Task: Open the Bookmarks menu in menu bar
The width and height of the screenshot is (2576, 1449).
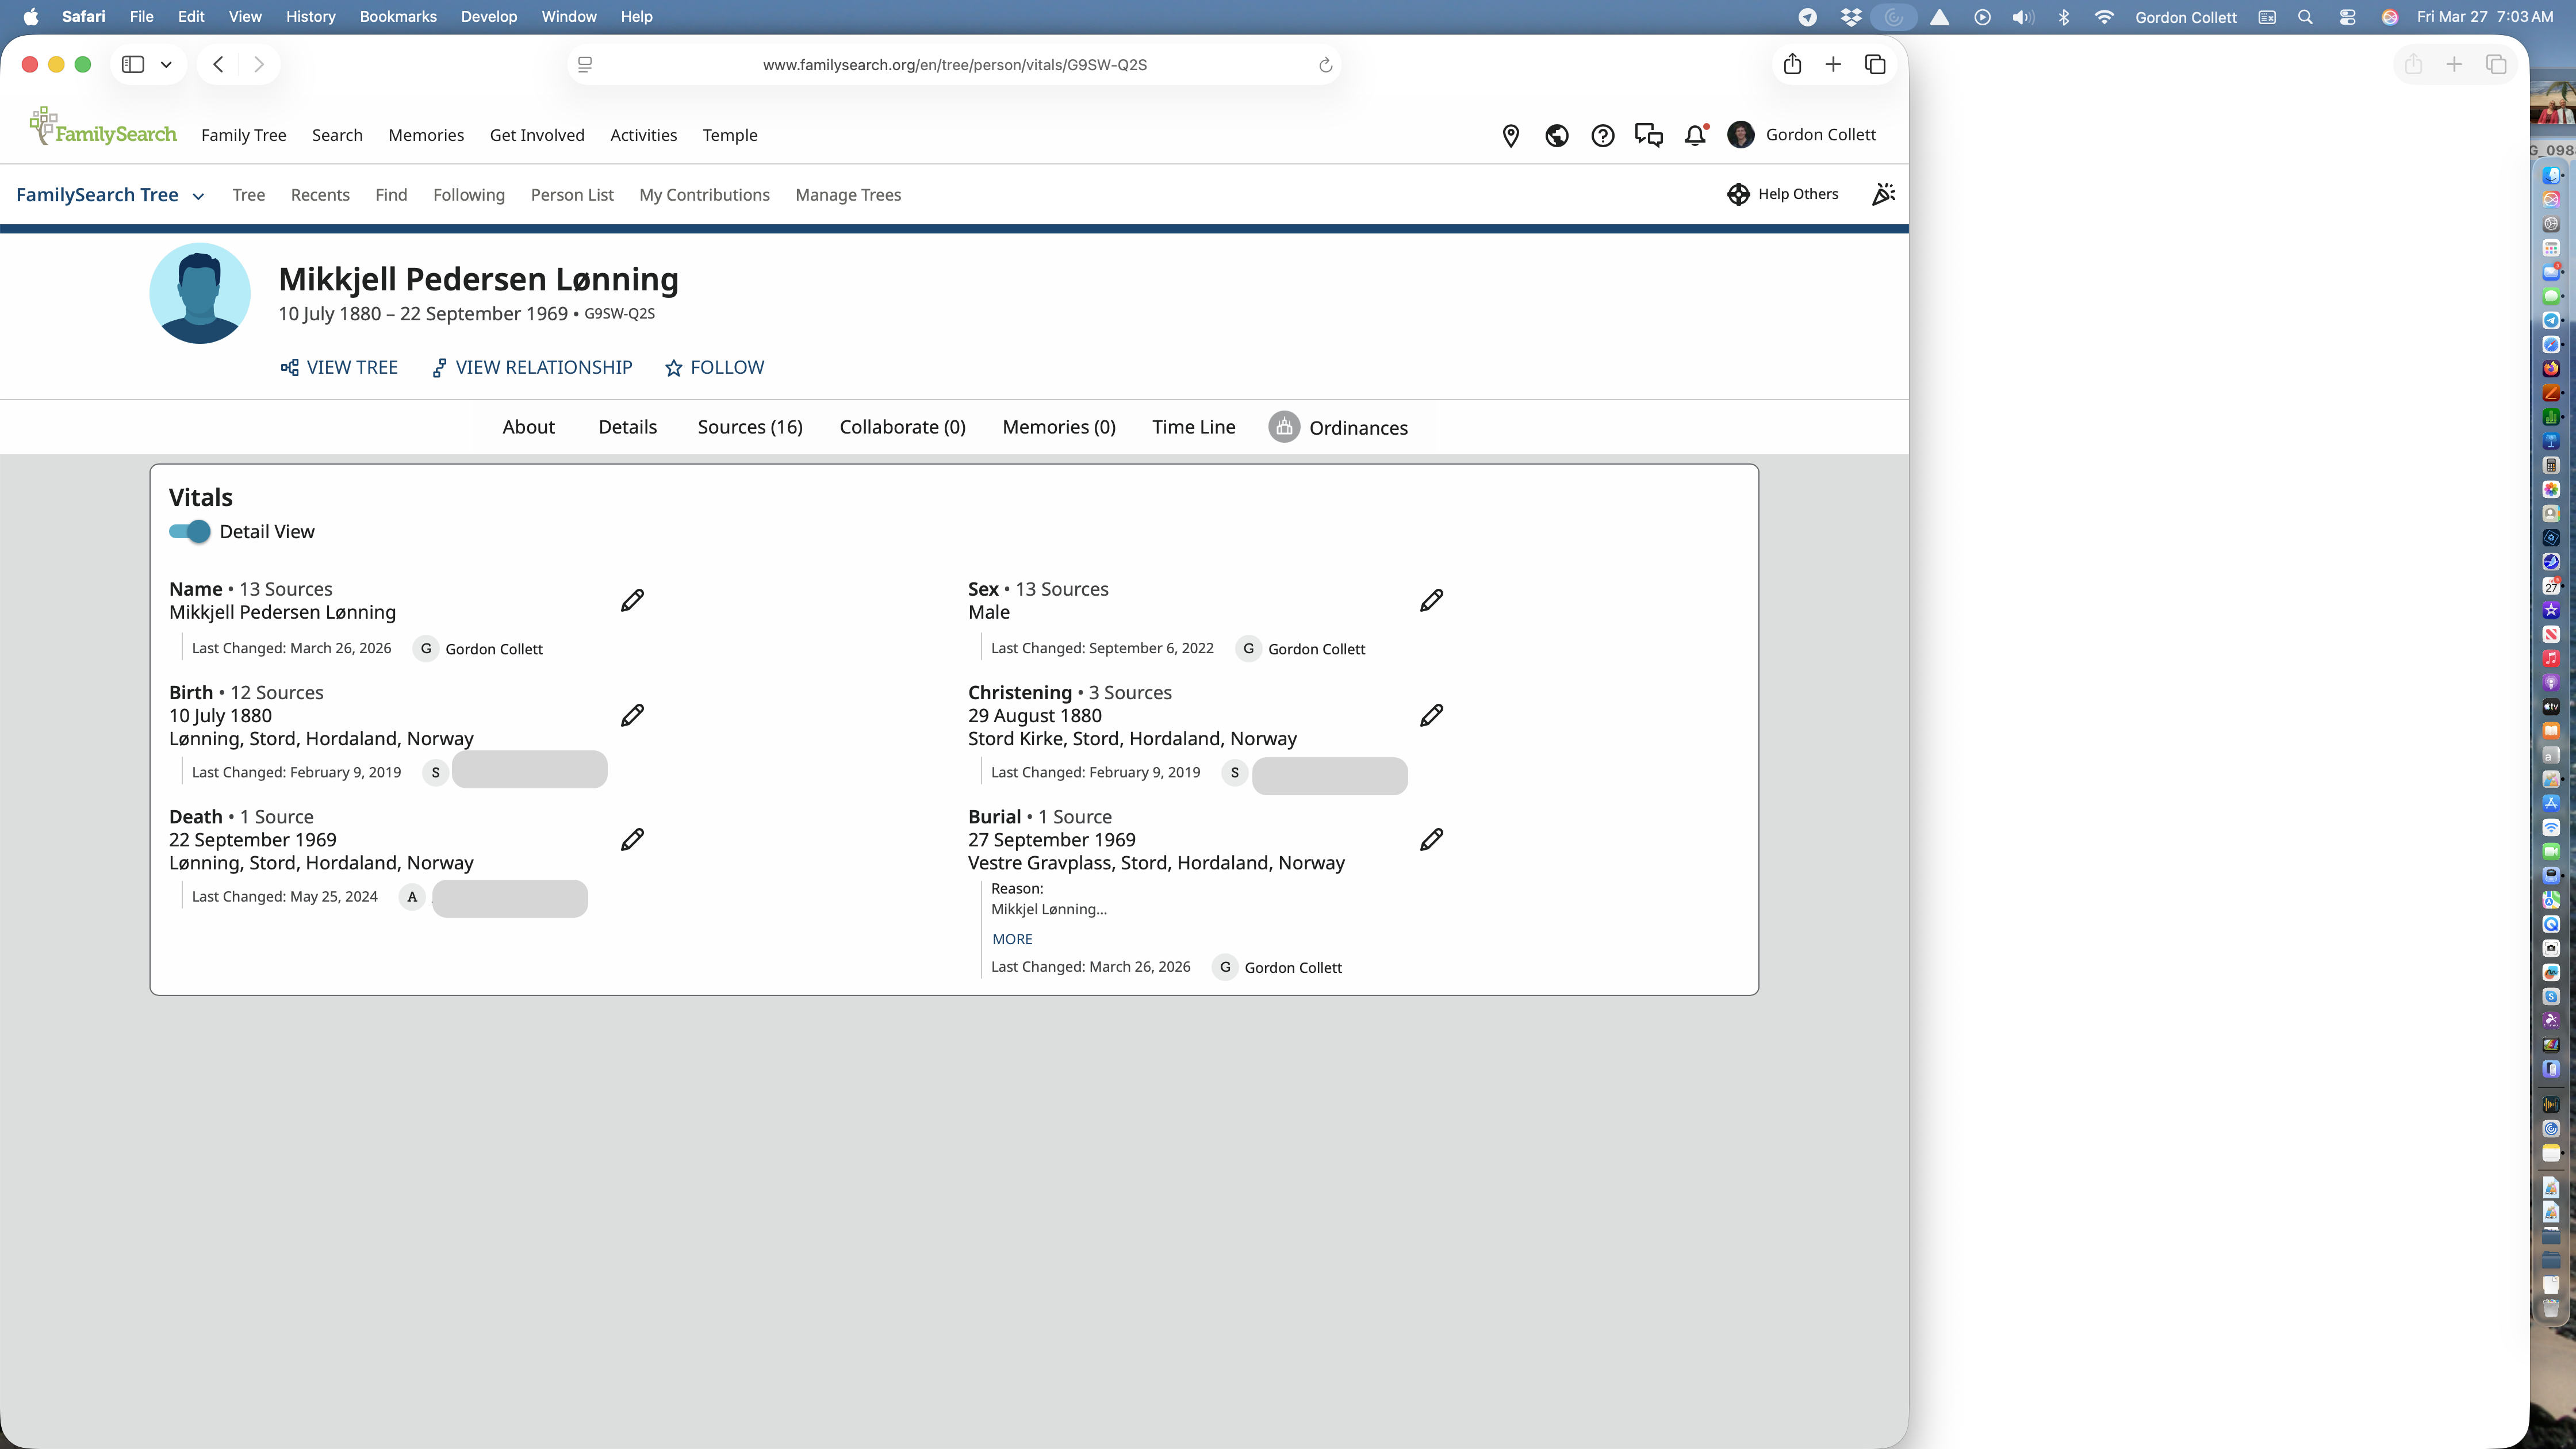Action: point(398,16)
